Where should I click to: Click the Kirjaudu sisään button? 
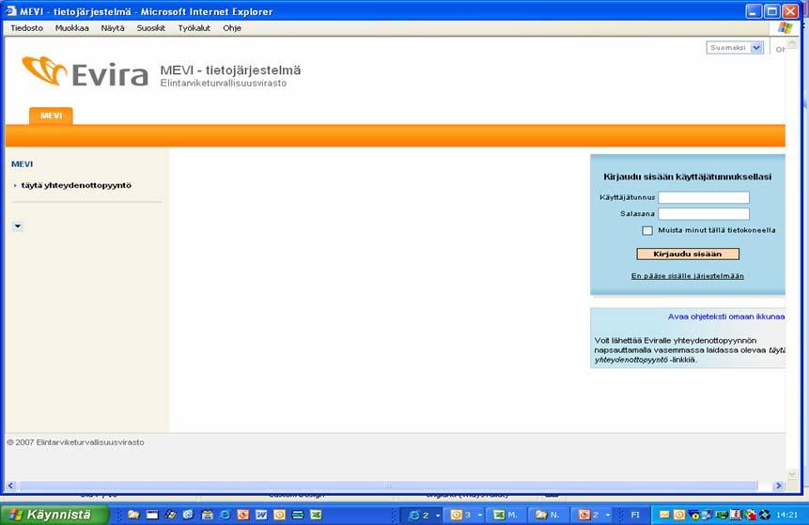click(x=687, y=254)
